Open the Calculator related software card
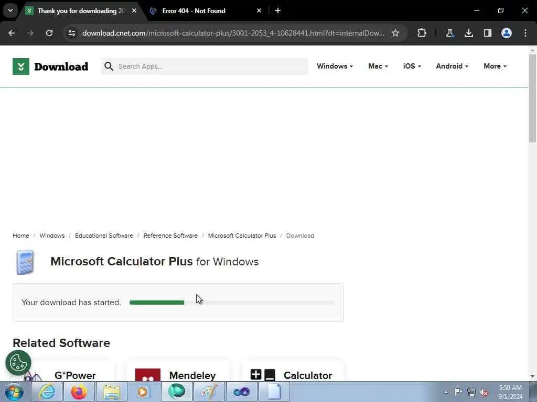 click(x=293, y=370)
